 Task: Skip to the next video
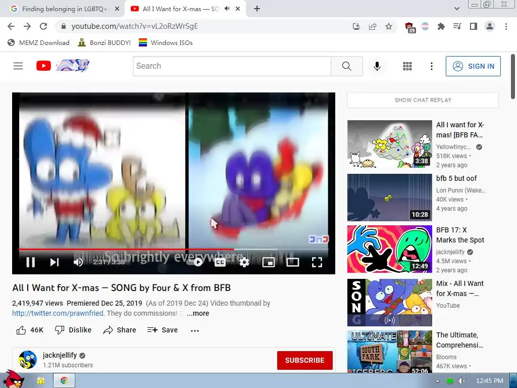click(x=55, y=262)
